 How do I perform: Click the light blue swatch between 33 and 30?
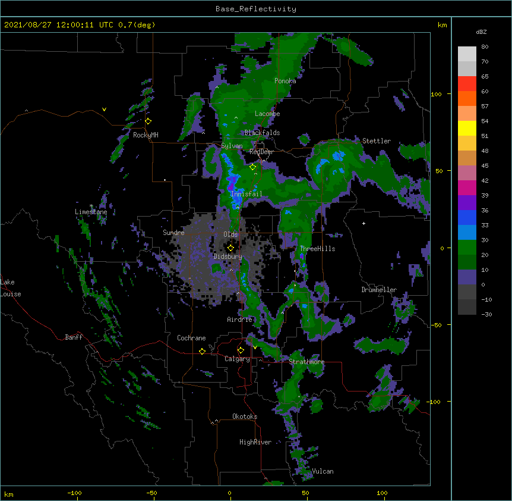(467, 233)
